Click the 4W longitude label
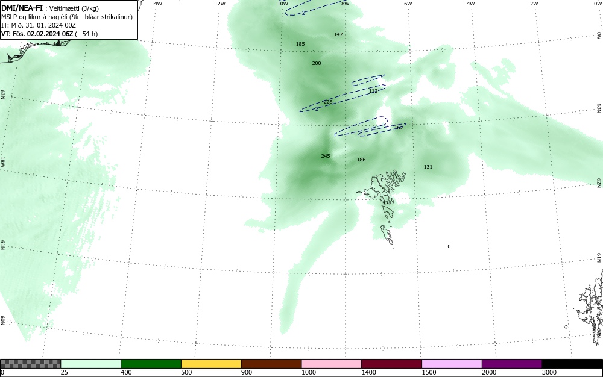This screenshot has width=603, height=377. point(471,4)
